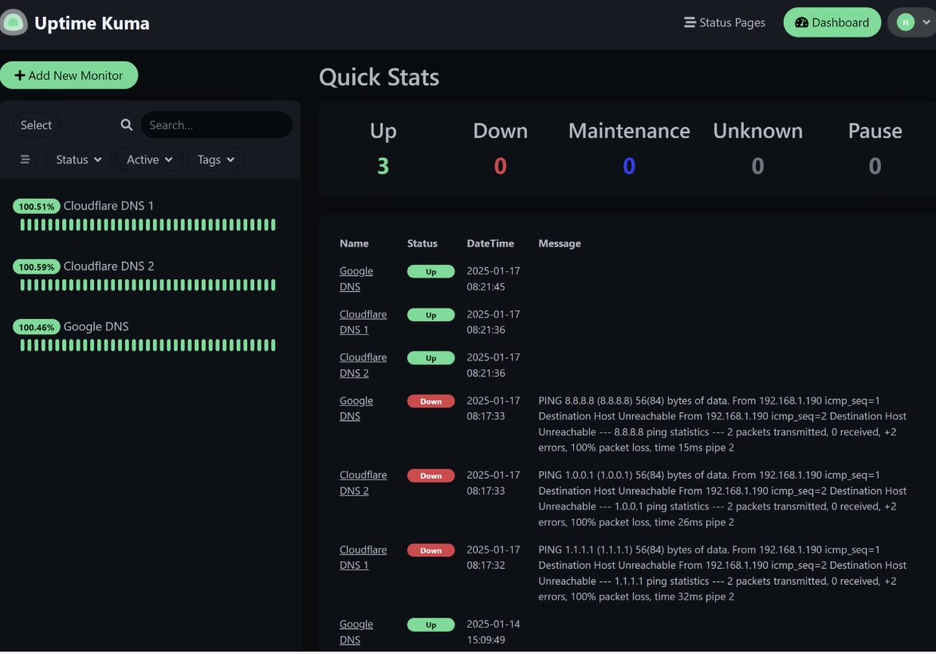The image size is (936, 654).
Task: Click the filter list hamburger icon
Action: 25,160
